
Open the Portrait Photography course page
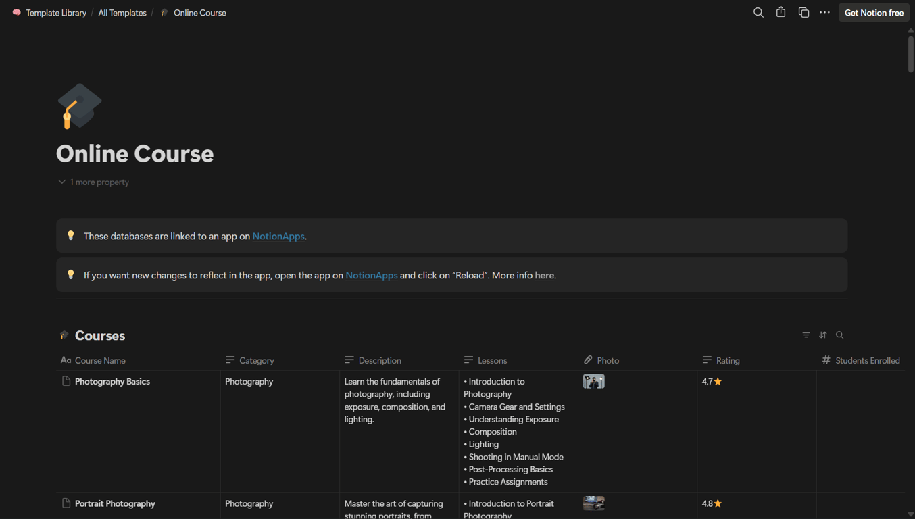[x=115, y=503]
